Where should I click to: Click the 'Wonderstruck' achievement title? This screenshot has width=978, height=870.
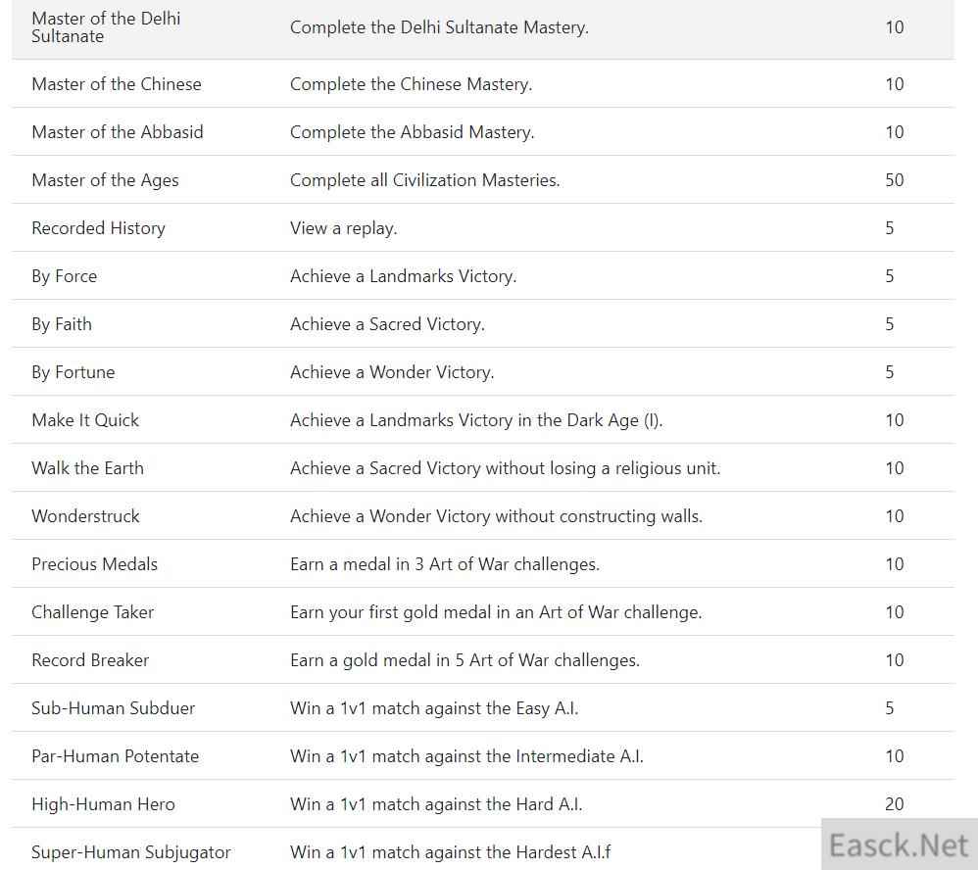(x=85, y=516)
